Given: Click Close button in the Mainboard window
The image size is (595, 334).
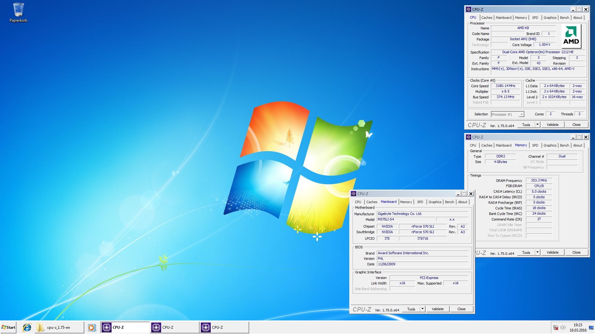Looking at the screenshot, I should pos(461,309).
